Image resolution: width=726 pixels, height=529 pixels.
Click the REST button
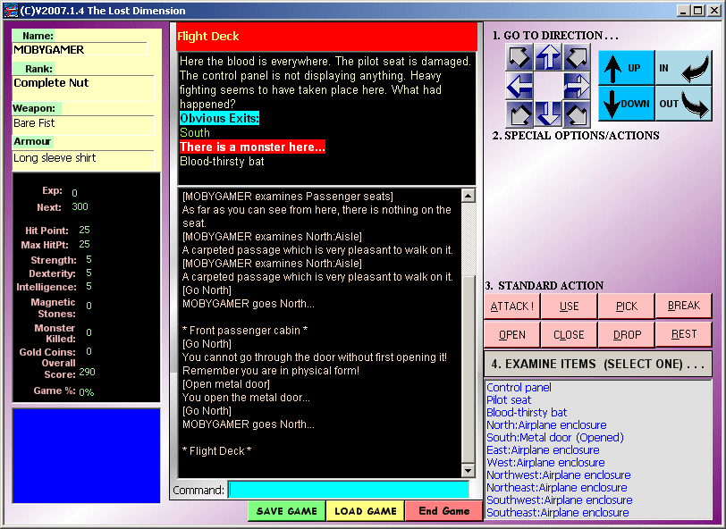coord(683,335)
